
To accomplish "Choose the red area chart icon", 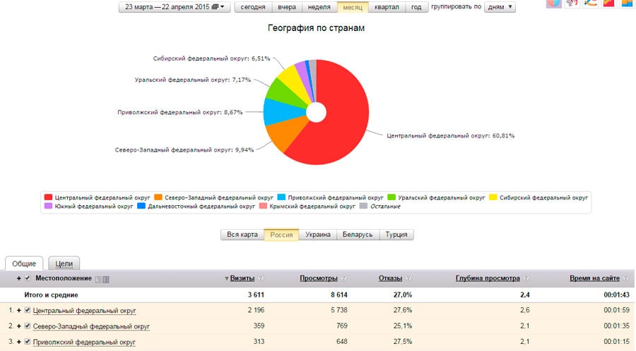I will (608, 3).
